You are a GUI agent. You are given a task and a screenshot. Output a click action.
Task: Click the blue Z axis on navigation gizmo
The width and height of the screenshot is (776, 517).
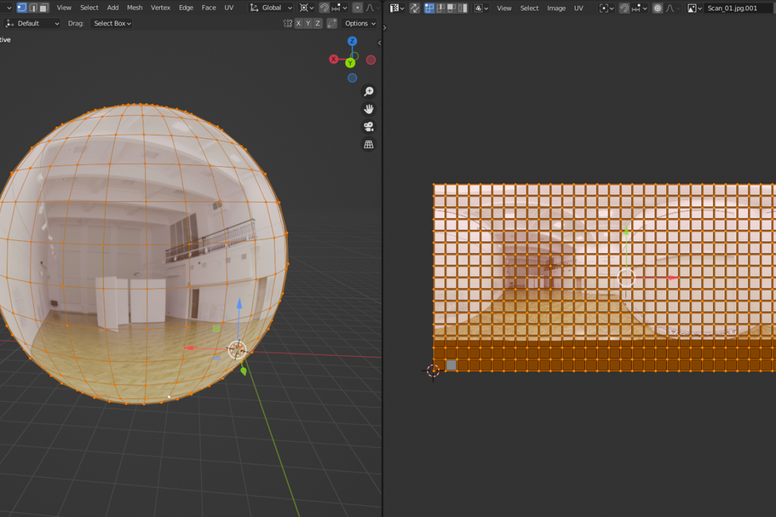click(x=352, y=41)
